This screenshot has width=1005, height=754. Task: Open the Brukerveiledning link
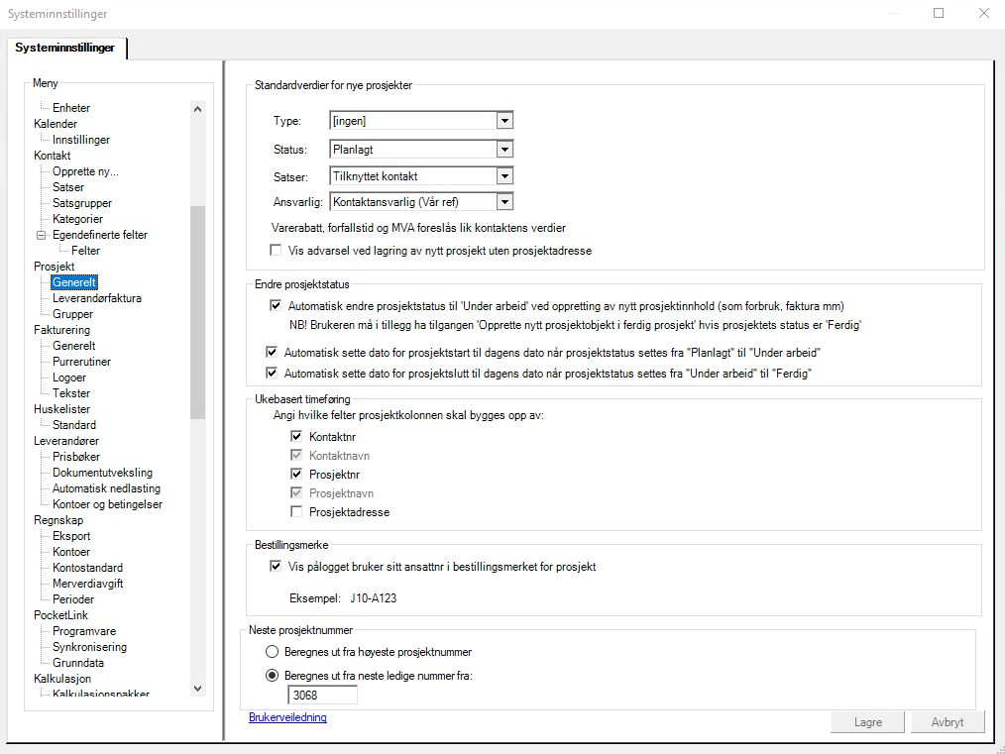pyautogui.click(x=287, y=717)
